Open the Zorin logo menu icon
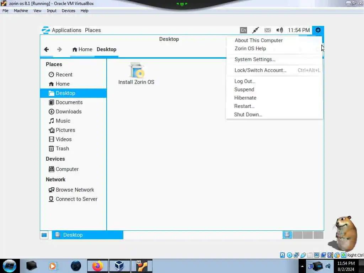This screenshot has height=273, width=364. 45,30
